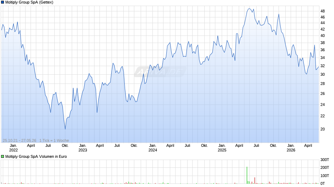Click price axis value 44

[323, 23]
